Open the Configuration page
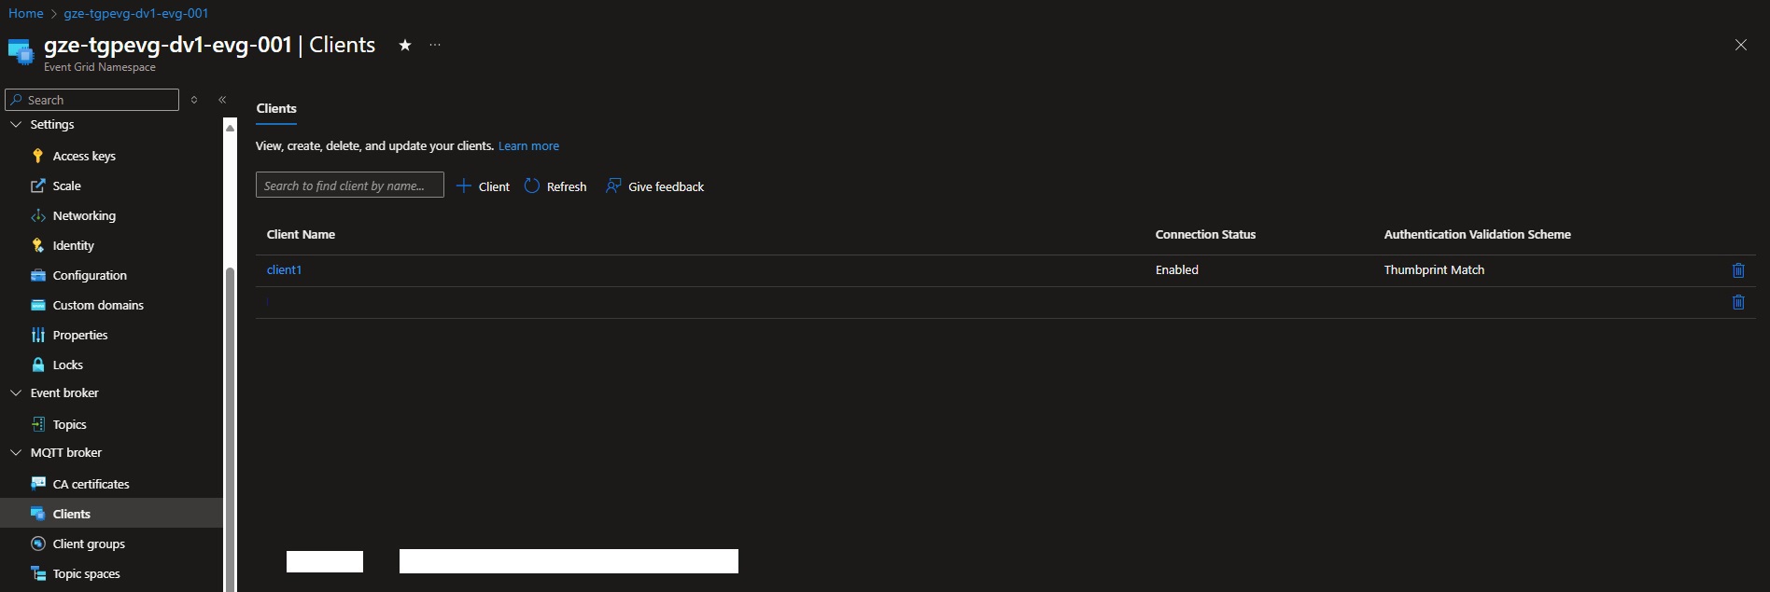1770x592 pixels. pyautogui.click(x=90, y=275)
